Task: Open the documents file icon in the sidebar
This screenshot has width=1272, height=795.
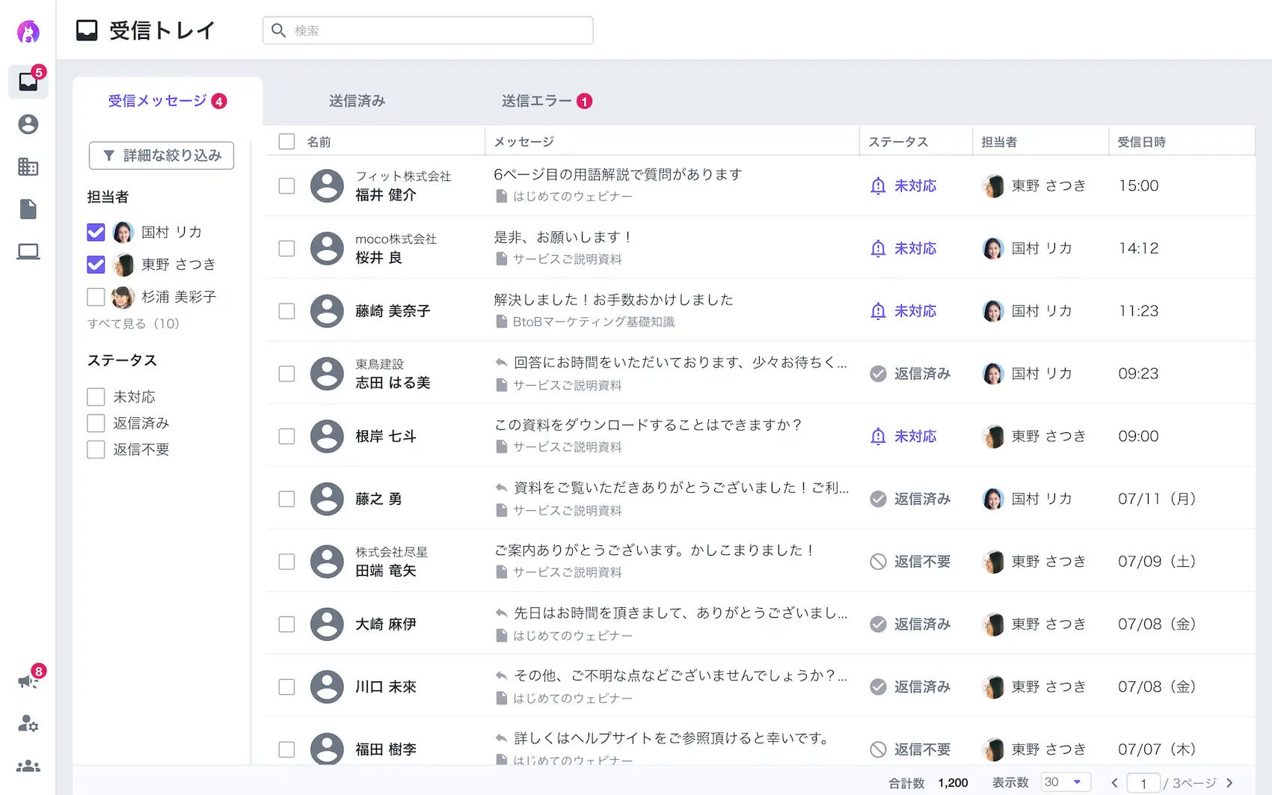Action: 28,209
